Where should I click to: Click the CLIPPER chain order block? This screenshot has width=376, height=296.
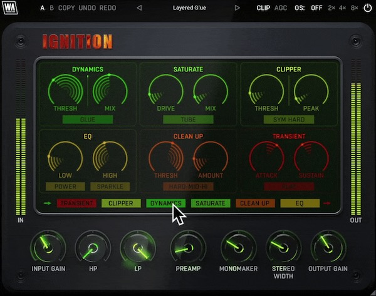(x=121, y=203)
